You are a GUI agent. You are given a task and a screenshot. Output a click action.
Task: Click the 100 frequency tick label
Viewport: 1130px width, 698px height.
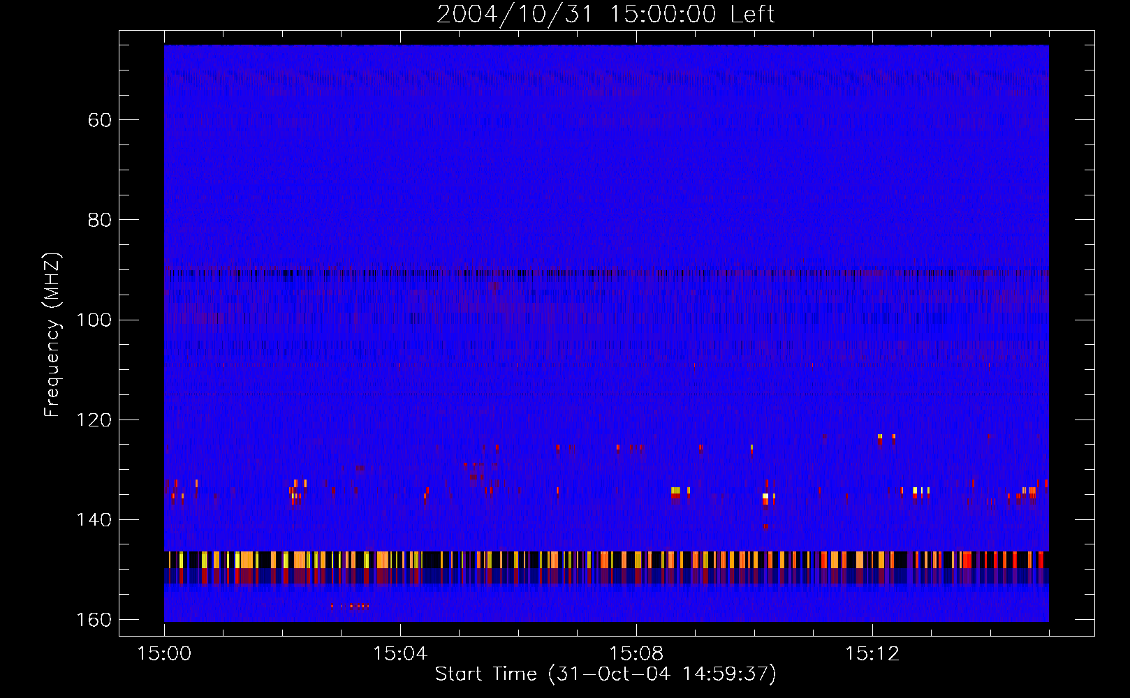tap(94, 320)
